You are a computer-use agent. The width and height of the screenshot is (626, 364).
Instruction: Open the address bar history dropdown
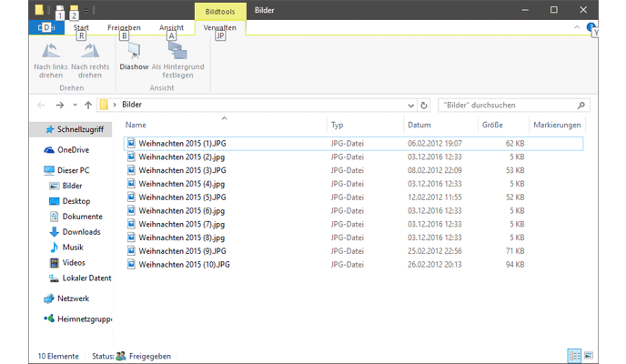pos(411,106)
